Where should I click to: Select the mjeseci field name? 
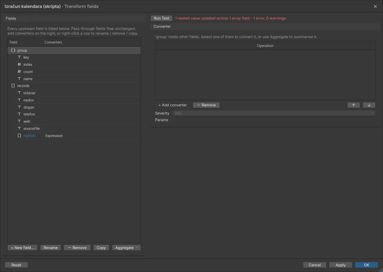[29, 135]
